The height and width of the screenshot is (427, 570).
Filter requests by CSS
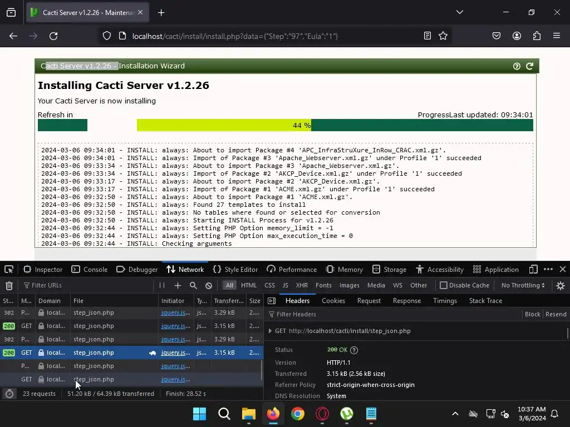tap(270, 285)
